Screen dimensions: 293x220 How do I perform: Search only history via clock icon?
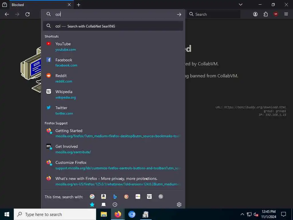coord(115,205)
